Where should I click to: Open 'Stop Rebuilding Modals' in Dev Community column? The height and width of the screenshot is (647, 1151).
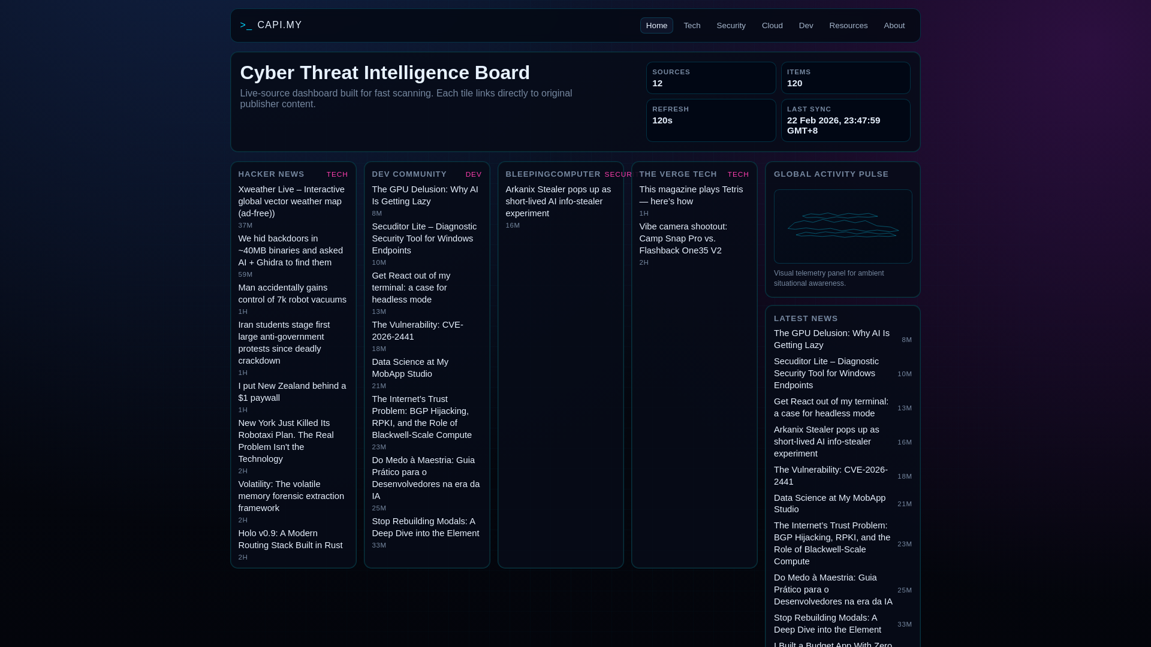pyautogui.click(x=426, y=527)
